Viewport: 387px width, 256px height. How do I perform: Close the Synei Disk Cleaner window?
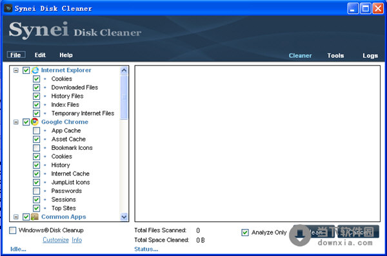378,8
